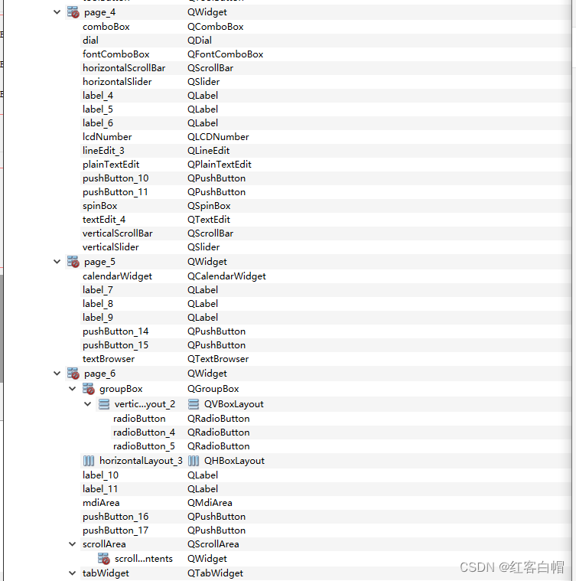576x581 pixels.
Task: Select the fontComboBox row
Action: click(116, 54)
